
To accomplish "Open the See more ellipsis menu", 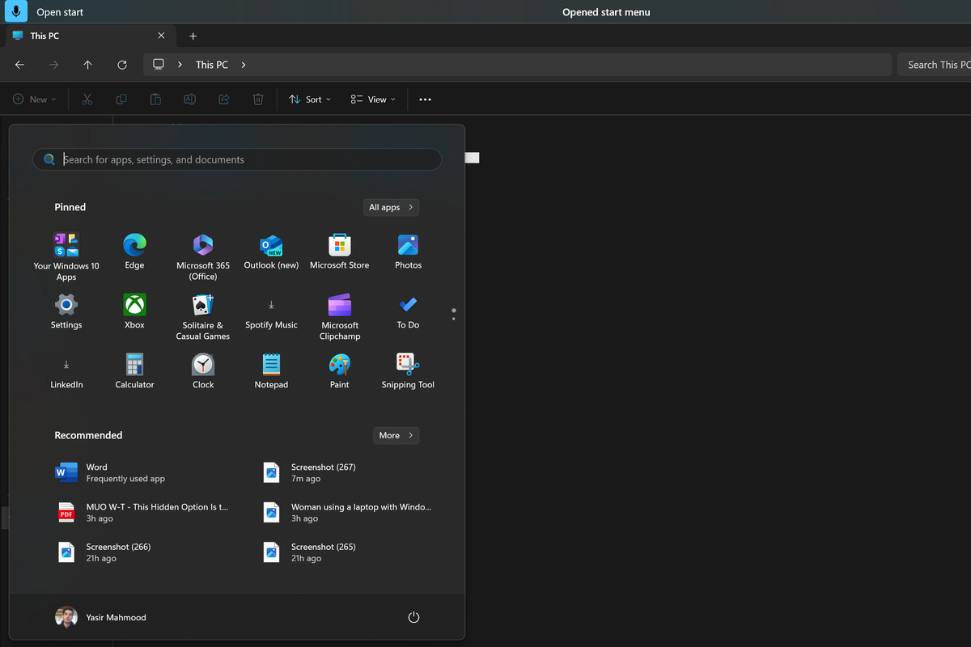I will pyautogui.click(x=426, y=99).
